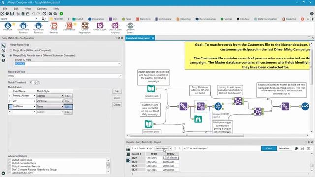Click the Open Workflow folder icon
This screenshot has height=177, width=315.
point(7,14)
